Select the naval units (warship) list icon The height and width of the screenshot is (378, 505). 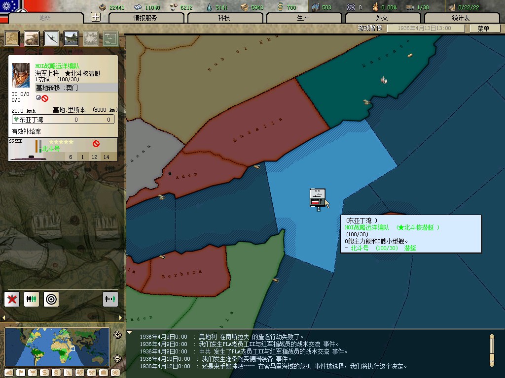tap(71, 38)
